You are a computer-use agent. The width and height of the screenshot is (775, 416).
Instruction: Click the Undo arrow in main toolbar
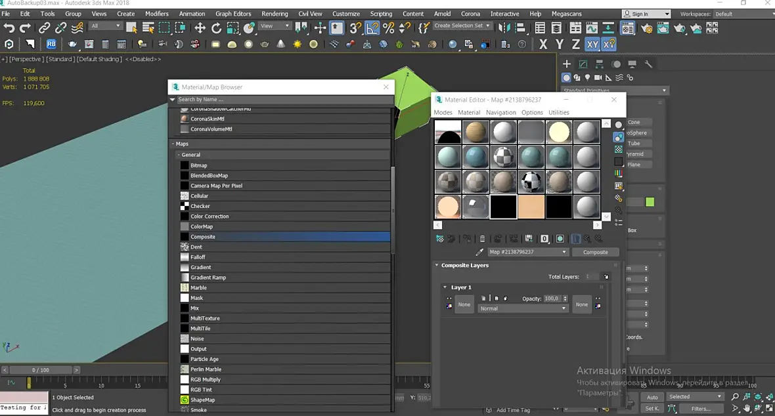9,28
